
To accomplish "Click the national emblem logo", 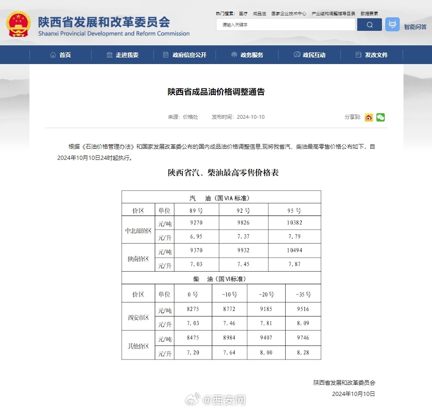I will pyautogui.click(x=18, y=24).
